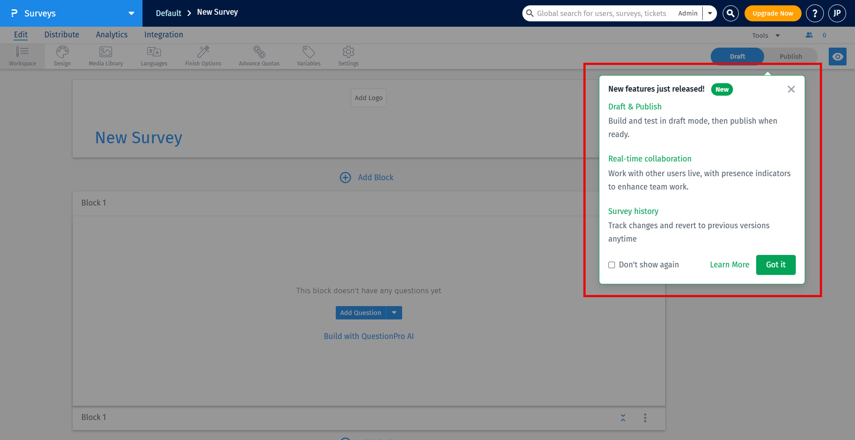Viewport: 855px width, 440px height.
Task: Open survey preview with the eye icon
Action: click(x=838, y=57)
